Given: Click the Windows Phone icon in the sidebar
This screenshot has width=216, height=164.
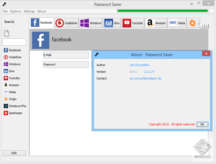Looking at the screenshot, I should click(6, 106).
